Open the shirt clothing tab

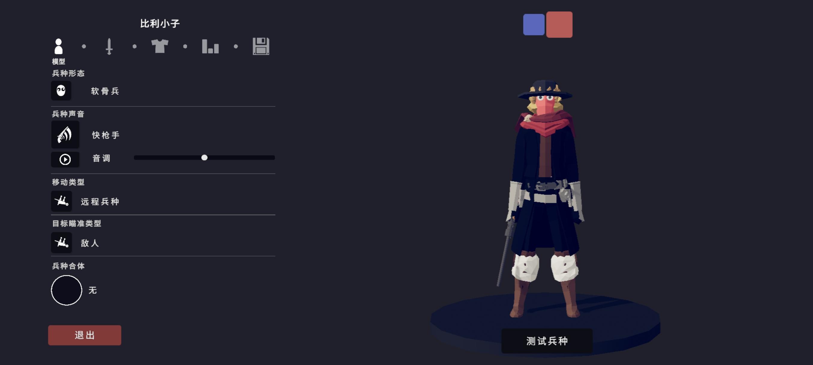pos(160,46)
